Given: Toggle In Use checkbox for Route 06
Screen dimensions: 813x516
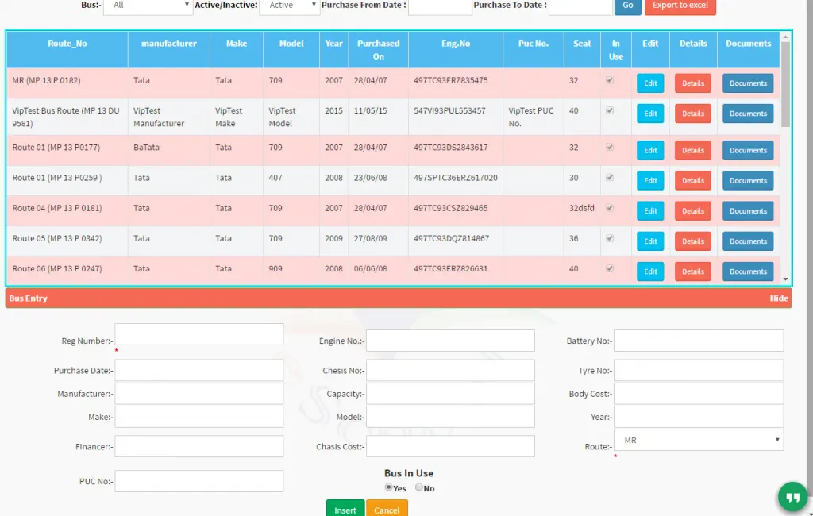Looking at the screenshot, I should pyautogui.click(x=610, y=268).
